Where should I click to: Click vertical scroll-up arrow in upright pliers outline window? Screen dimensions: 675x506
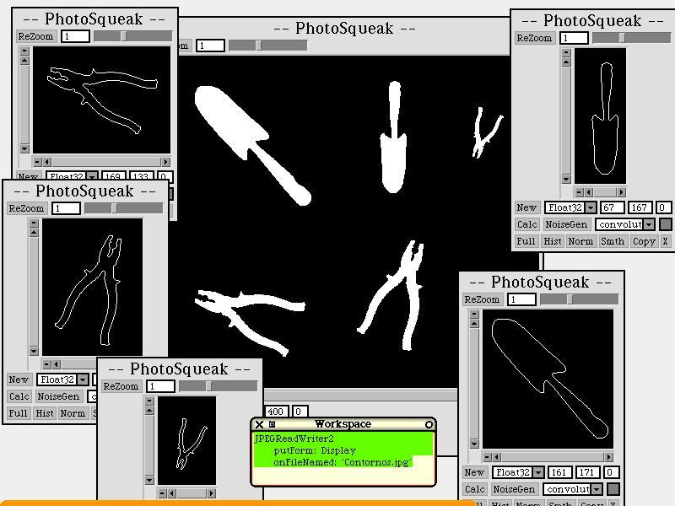tap(34, 233)
